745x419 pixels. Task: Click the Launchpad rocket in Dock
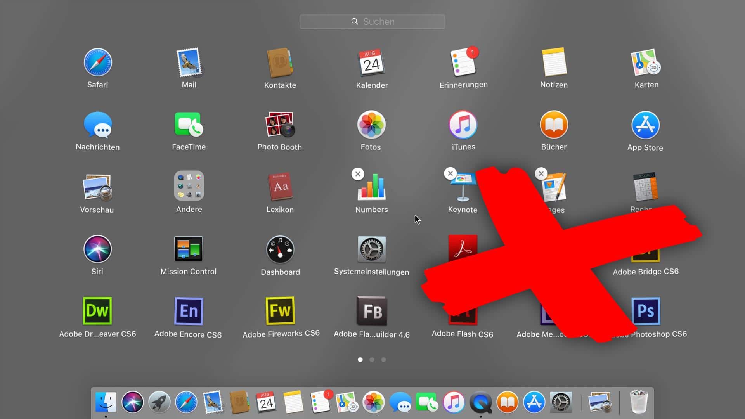click(159, 402)
